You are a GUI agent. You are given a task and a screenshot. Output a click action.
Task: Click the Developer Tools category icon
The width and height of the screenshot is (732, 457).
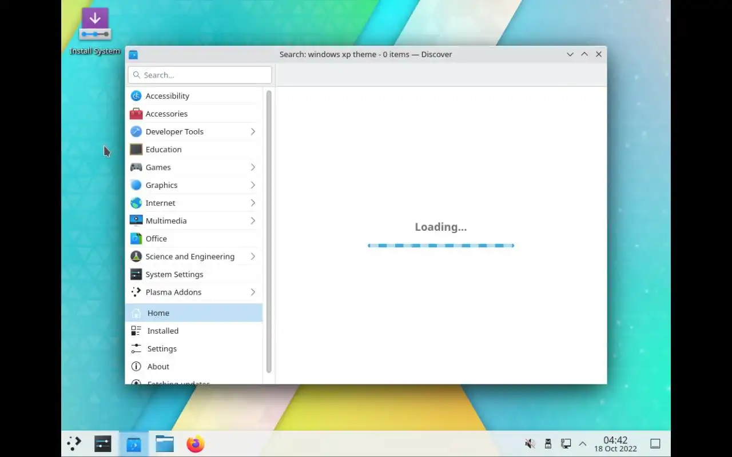(136, 131)
